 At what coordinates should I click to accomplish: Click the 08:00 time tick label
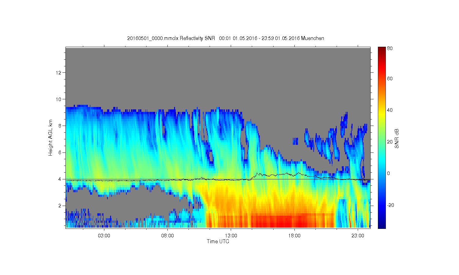click(x=168, y=236)
